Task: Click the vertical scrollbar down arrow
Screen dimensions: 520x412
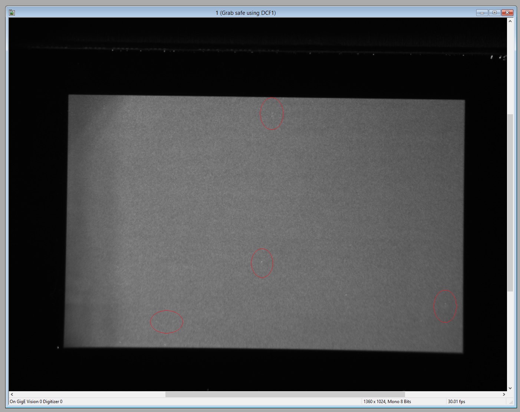Action: click(510, 388)
